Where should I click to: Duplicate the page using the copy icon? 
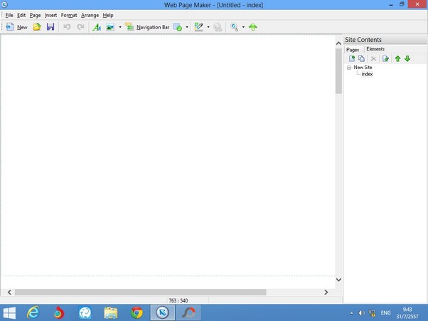[x=361, y=58]
